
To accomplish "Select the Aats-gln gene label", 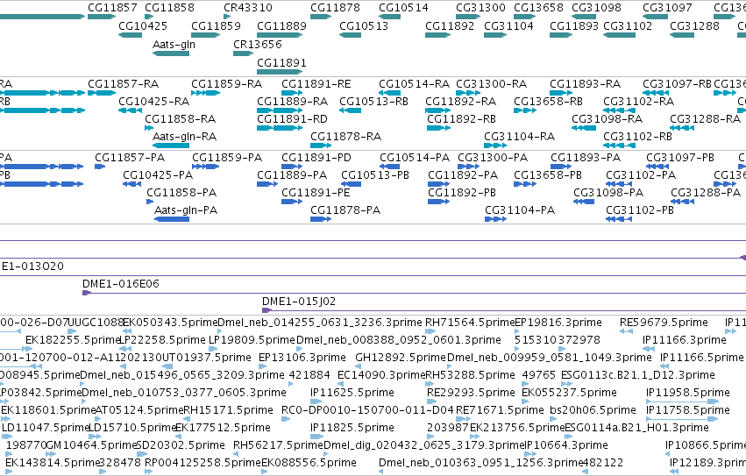I will 174,44.
